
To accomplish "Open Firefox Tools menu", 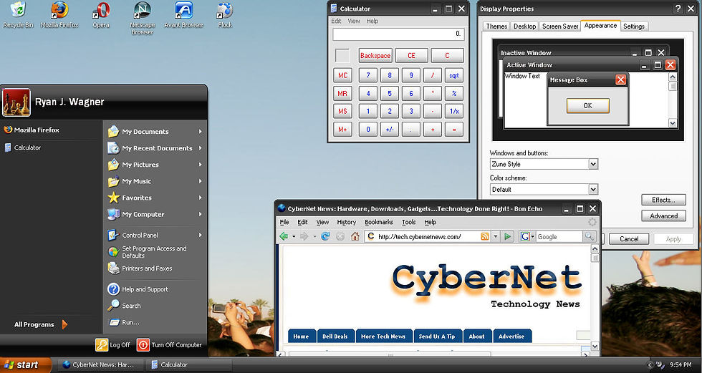I will [x=409, y=222].
